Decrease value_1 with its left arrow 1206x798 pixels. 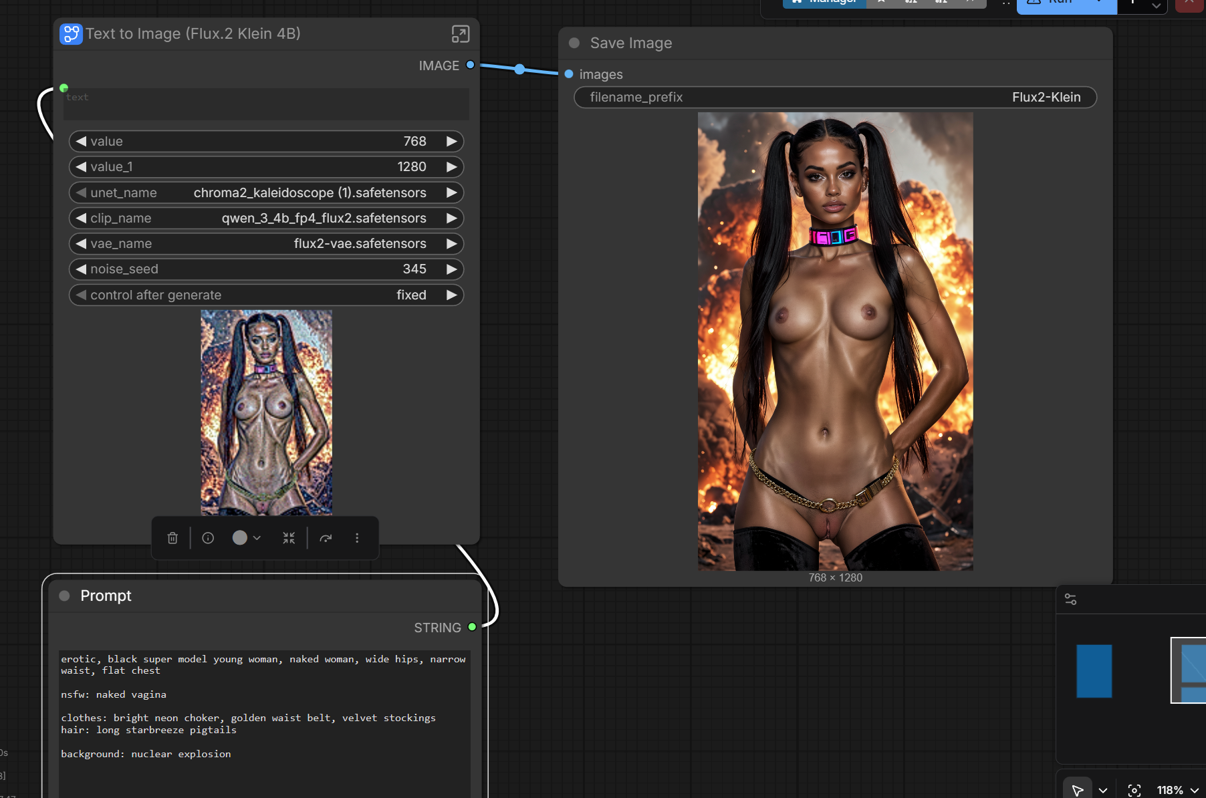click(81, 166)
